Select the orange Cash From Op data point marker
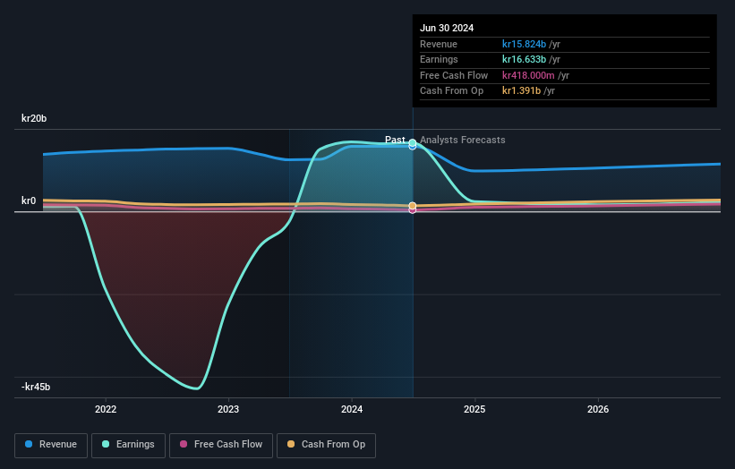 click(x=413, y=206)
